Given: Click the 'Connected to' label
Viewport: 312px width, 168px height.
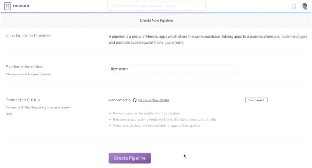Looking at the screenshot, I should [x=119, y=100].
